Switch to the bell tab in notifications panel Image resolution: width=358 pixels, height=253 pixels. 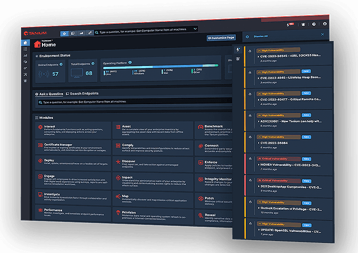coord(238,59)
